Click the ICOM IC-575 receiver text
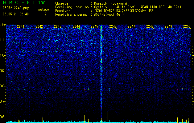The width and height of the screenshot is (194, 123). [124, 11]
